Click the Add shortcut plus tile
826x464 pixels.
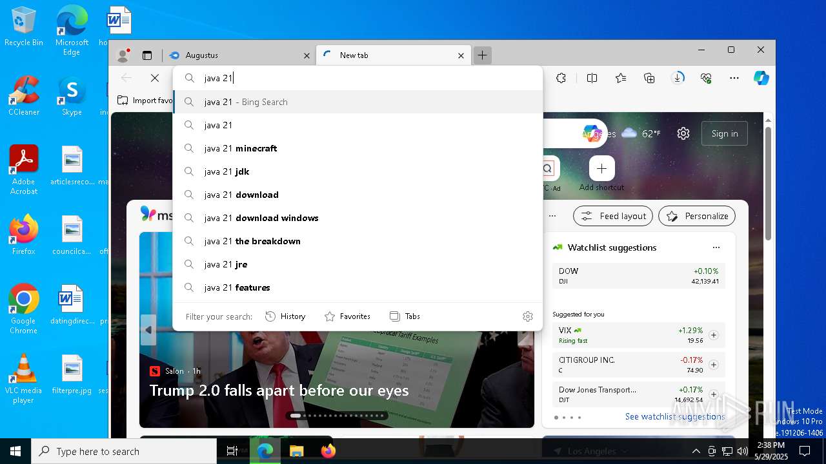601,168
